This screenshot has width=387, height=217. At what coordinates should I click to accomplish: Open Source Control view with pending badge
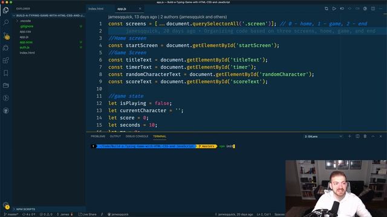tap(6, 36)
